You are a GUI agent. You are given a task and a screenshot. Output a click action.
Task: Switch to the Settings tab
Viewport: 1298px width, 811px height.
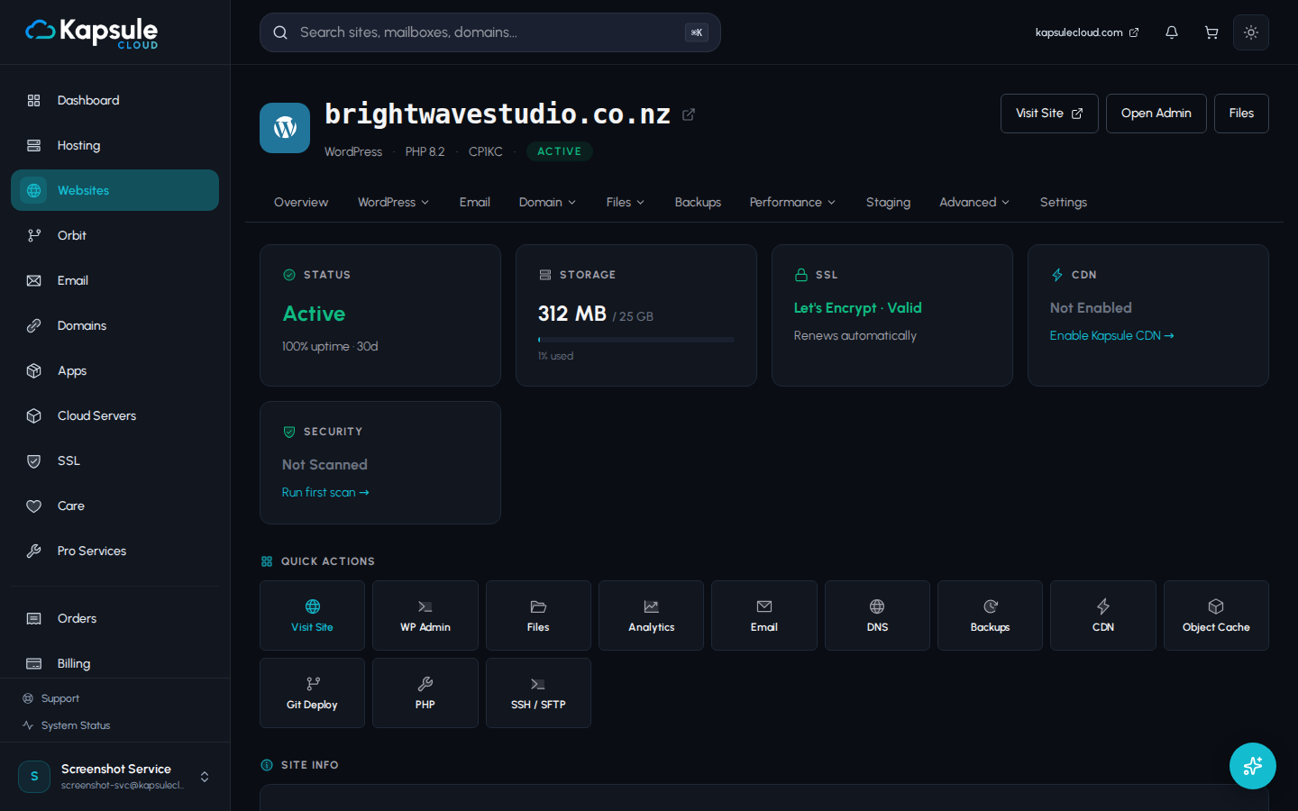[x=1064, y=202]
